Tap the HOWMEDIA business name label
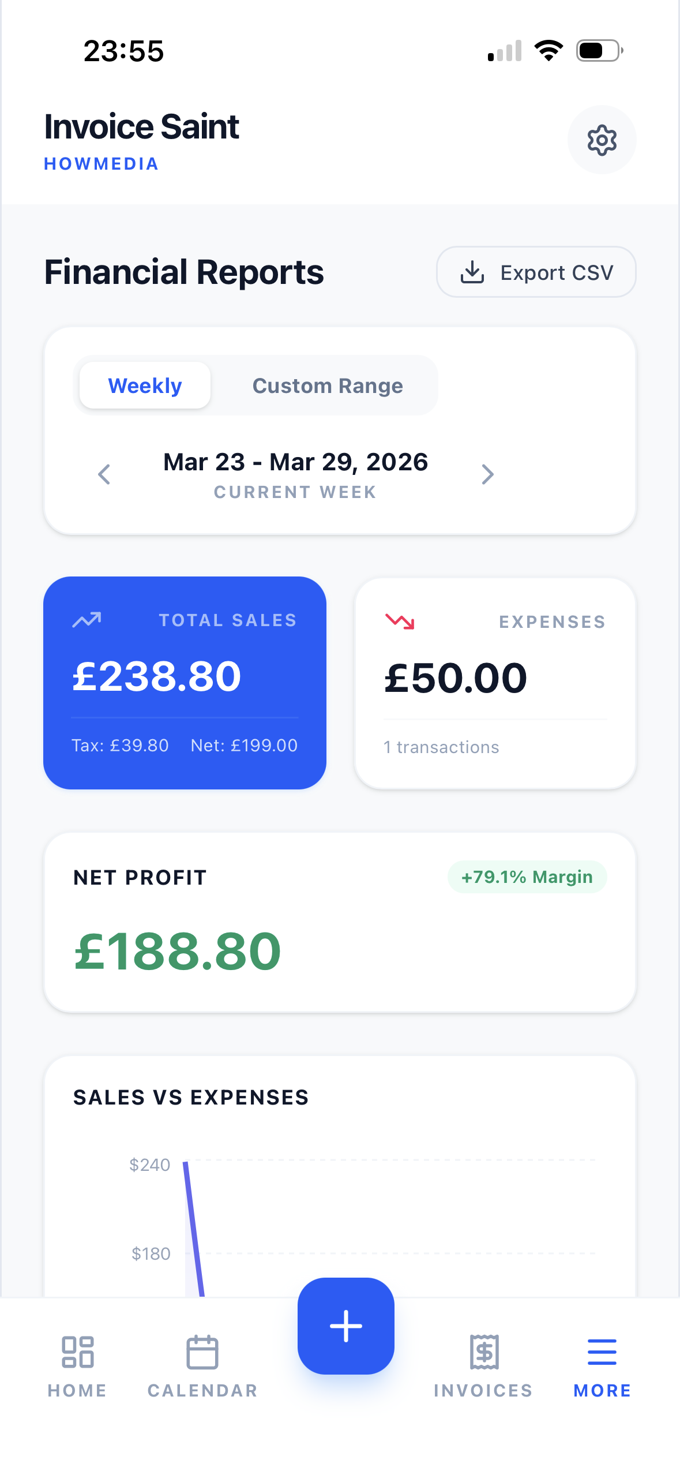The width and height of the screenshot is (680, 1475). [x=102, y=164]
